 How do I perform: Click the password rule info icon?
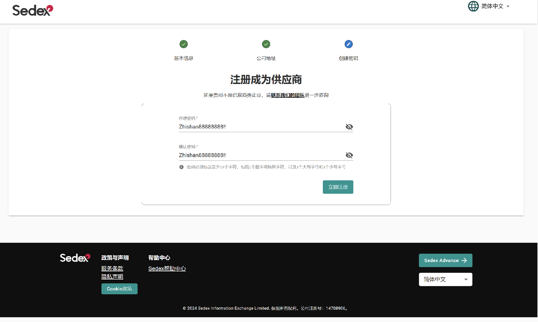pos(181,167)
